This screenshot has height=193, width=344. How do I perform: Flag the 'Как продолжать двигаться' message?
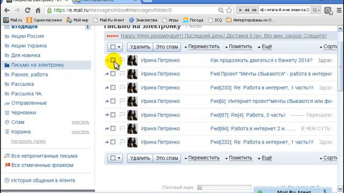tap(122, 60)
